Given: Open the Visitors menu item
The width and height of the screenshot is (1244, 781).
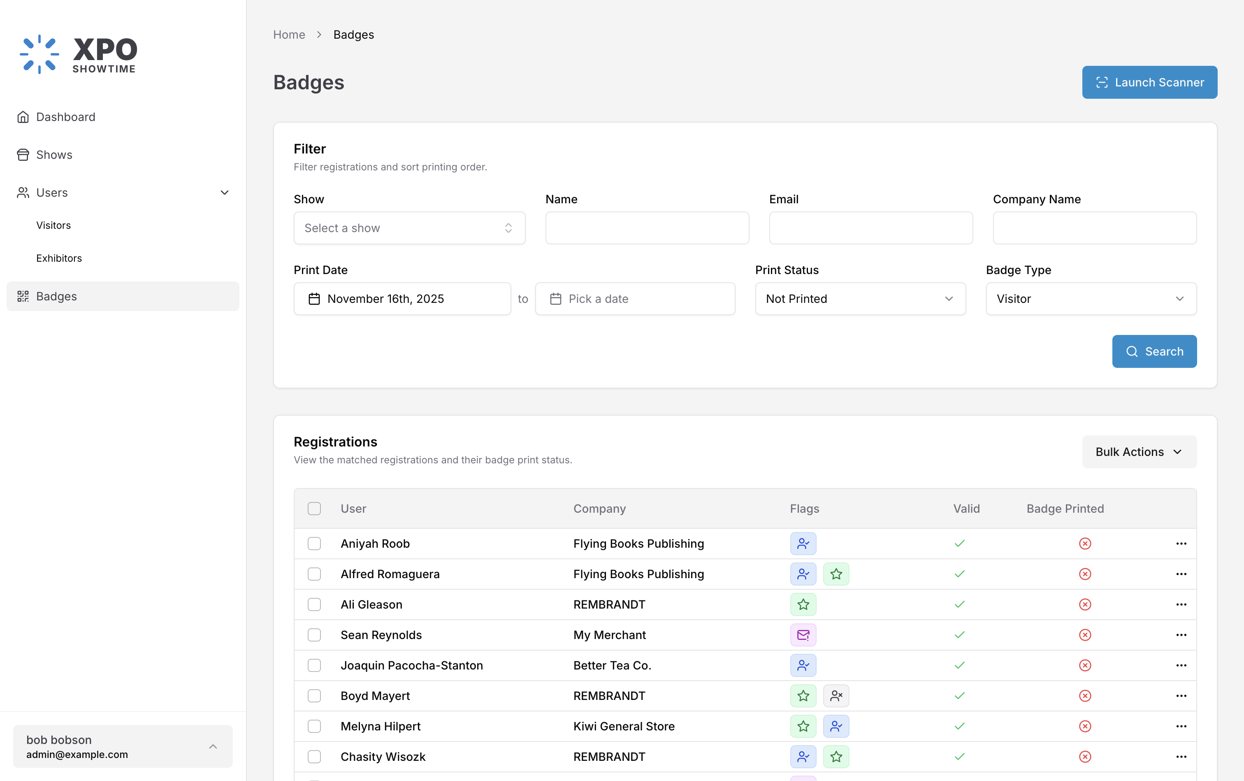Looking at the screenshot, I should coord(54,225).
